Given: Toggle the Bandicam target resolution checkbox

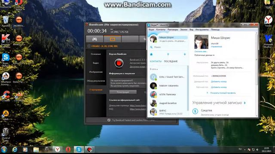Looking at the screenshot, I should (89, 46).
